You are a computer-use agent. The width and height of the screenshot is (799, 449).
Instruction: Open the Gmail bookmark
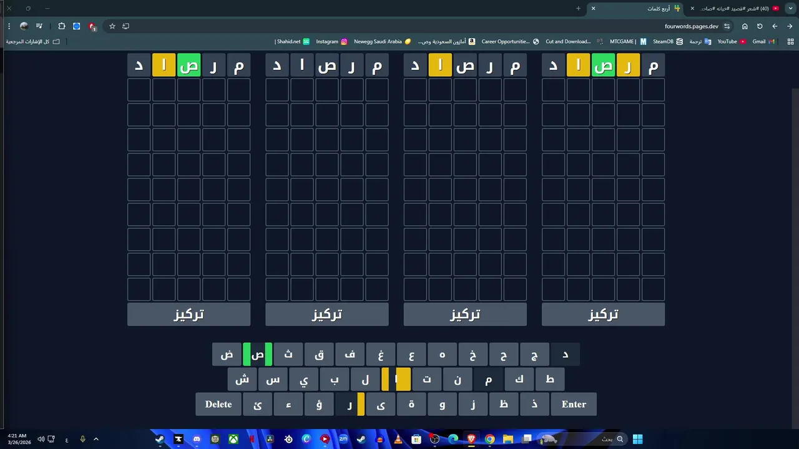point(763,42)
